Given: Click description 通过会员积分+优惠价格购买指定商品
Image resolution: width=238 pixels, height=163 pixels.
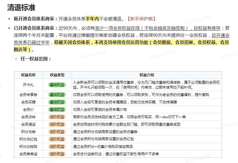Looking at the screenshot, I should click(x=103, y=147).
